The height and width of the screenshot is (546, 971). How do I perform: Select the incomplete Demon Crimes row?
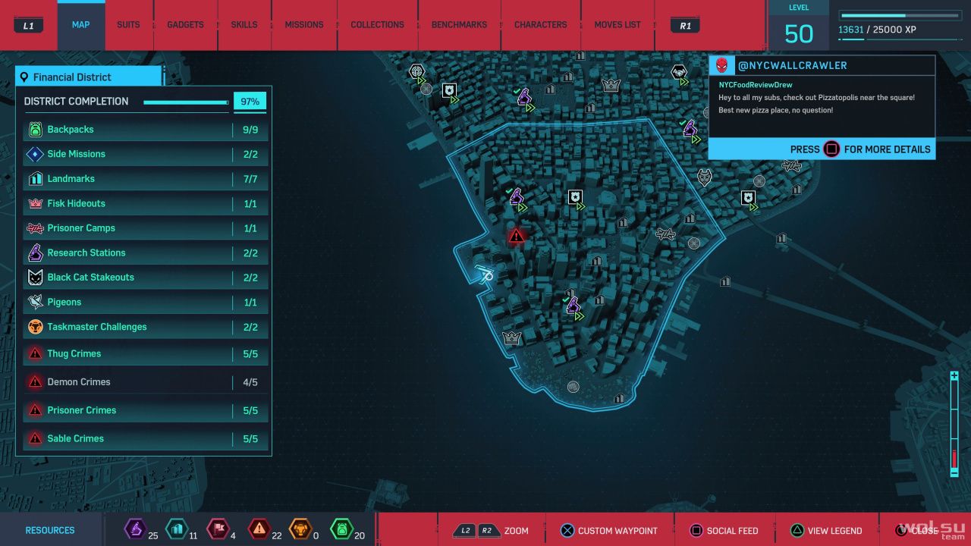click(x=145, y=382)
